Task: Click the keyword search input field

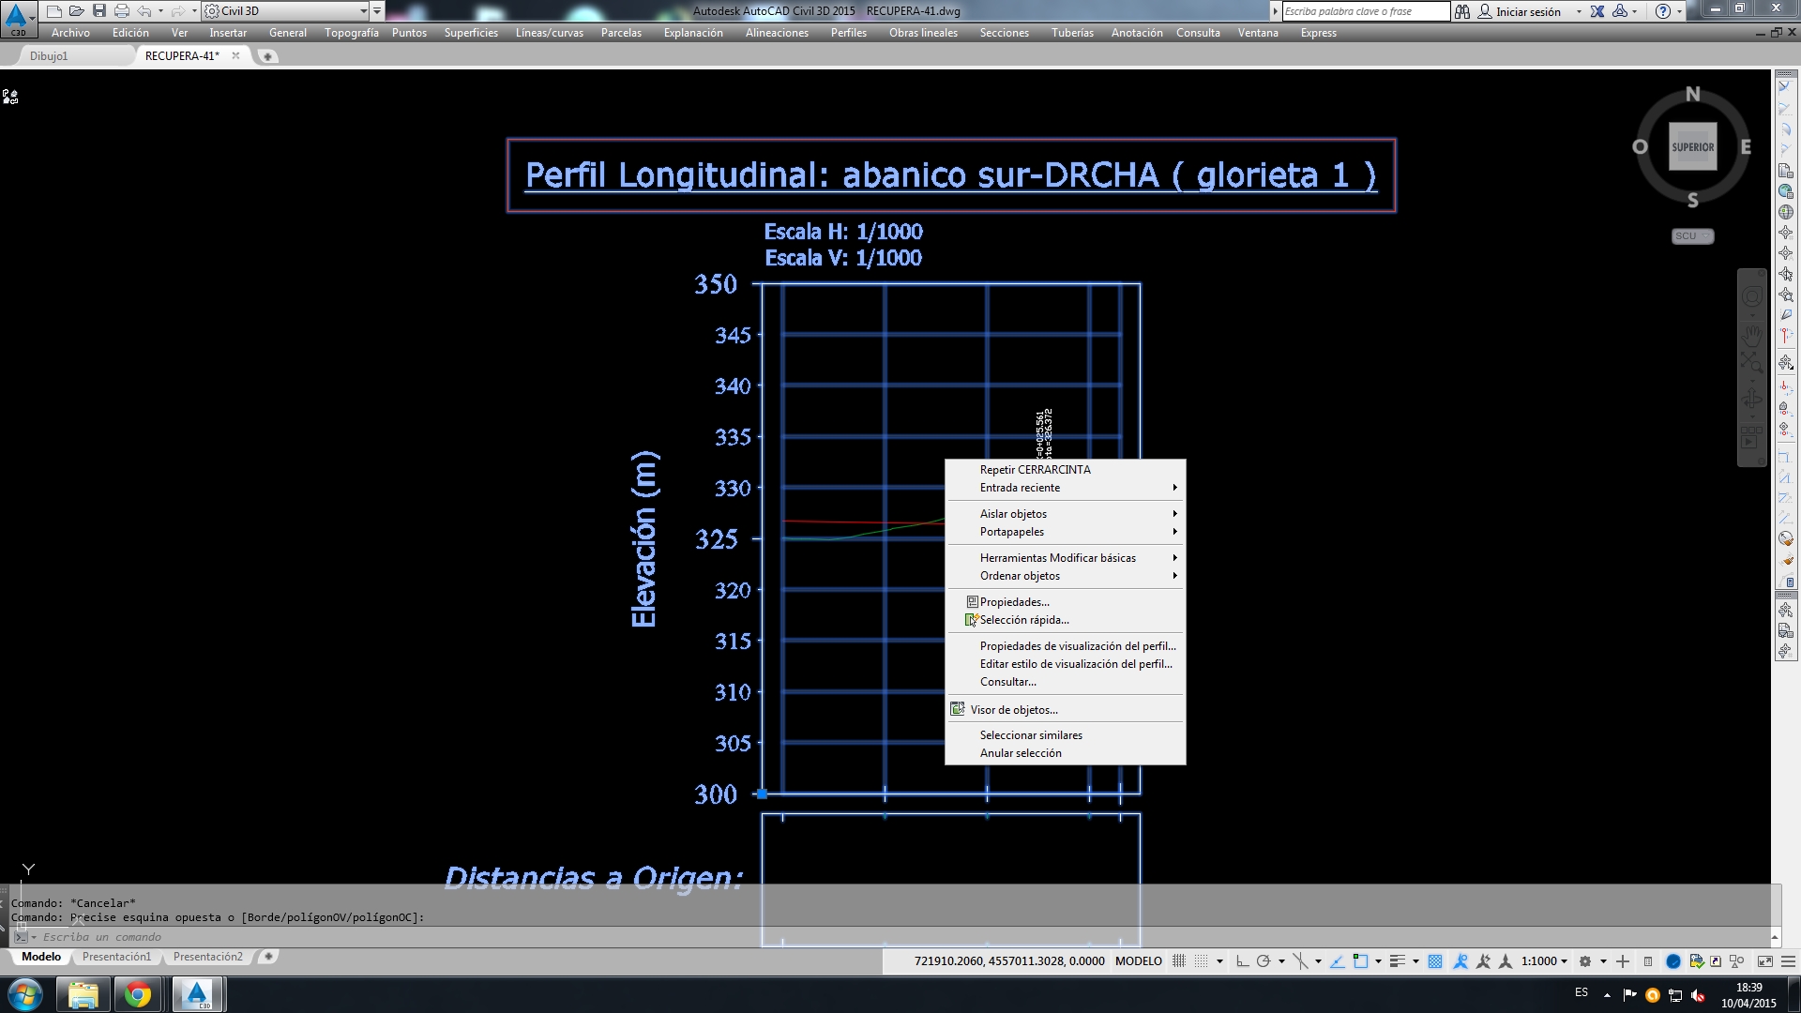Action: point(1365,11)
